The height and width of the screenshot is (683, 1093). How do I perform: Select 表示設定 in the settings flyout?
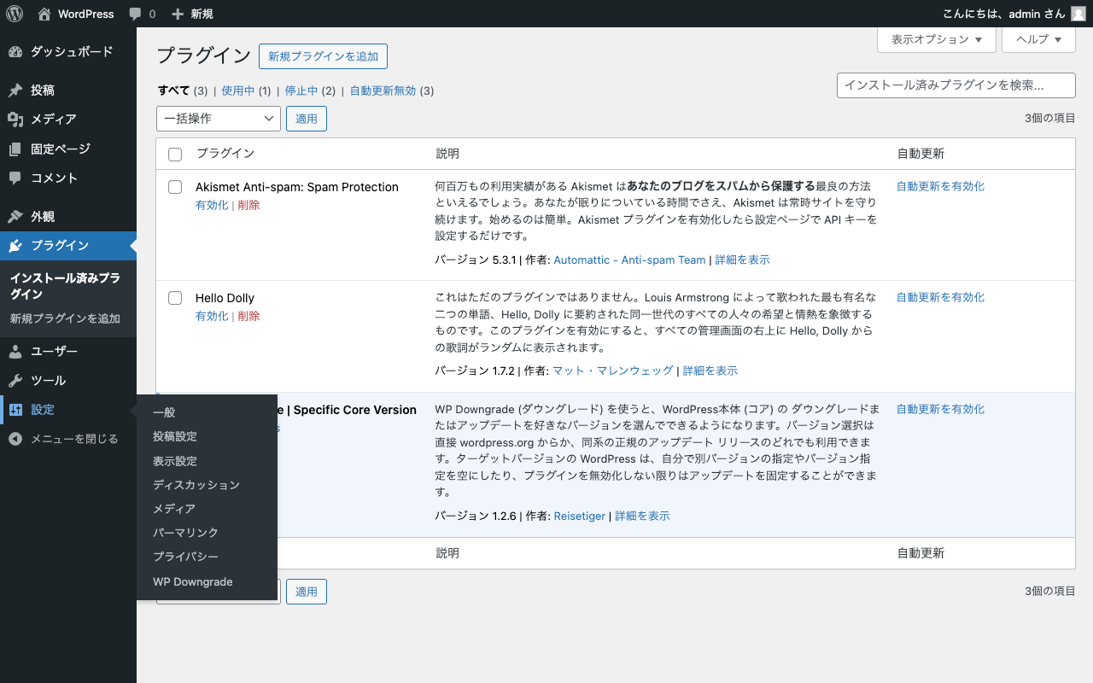(207, 461)
